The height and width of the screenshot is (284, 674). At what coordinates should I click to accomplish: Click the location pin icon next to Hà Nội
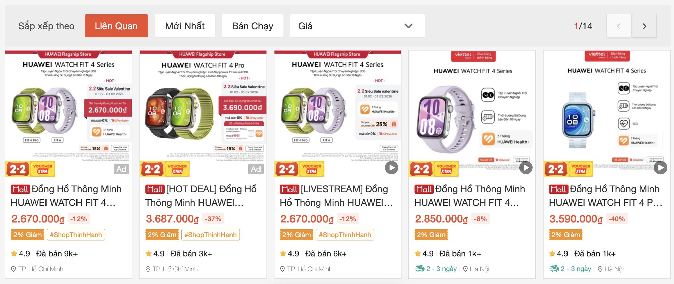465,269
